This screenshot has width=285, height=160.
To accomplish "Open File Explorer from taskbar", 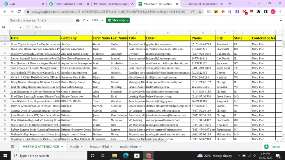I will (x=114, y=156).
